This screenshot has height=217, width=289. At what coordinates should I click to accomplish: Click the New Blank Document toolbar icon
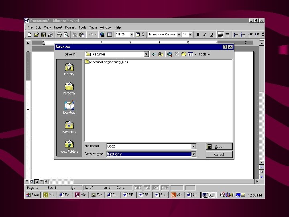[x=29, y=35]
